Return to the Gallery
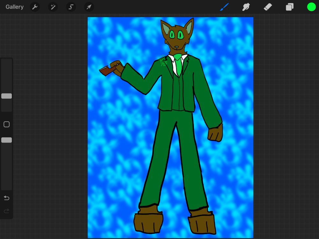Image resolution: width=319 pixels, height=239 pixels. coord(14,7)
